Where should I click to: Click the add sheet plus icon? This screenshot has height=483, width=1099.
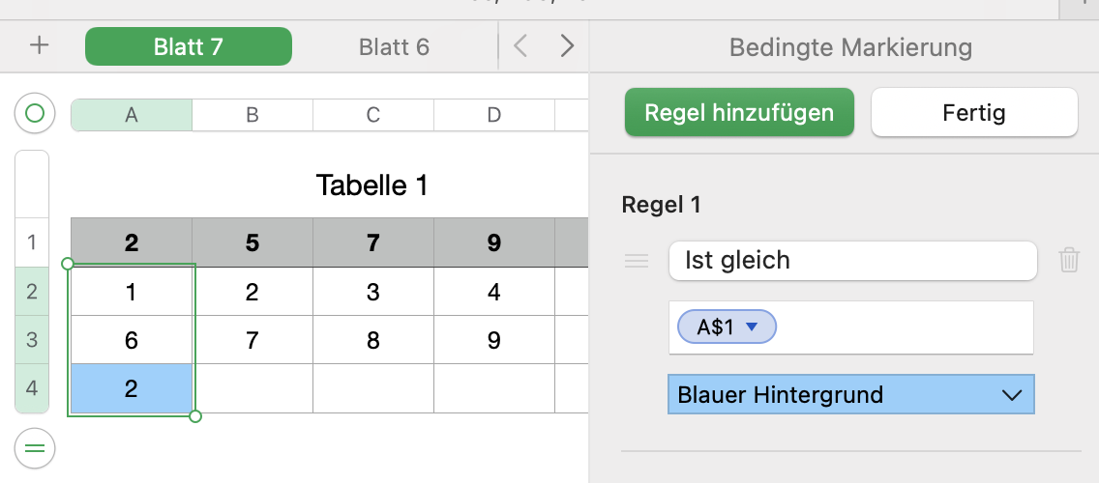pos(39,45)
